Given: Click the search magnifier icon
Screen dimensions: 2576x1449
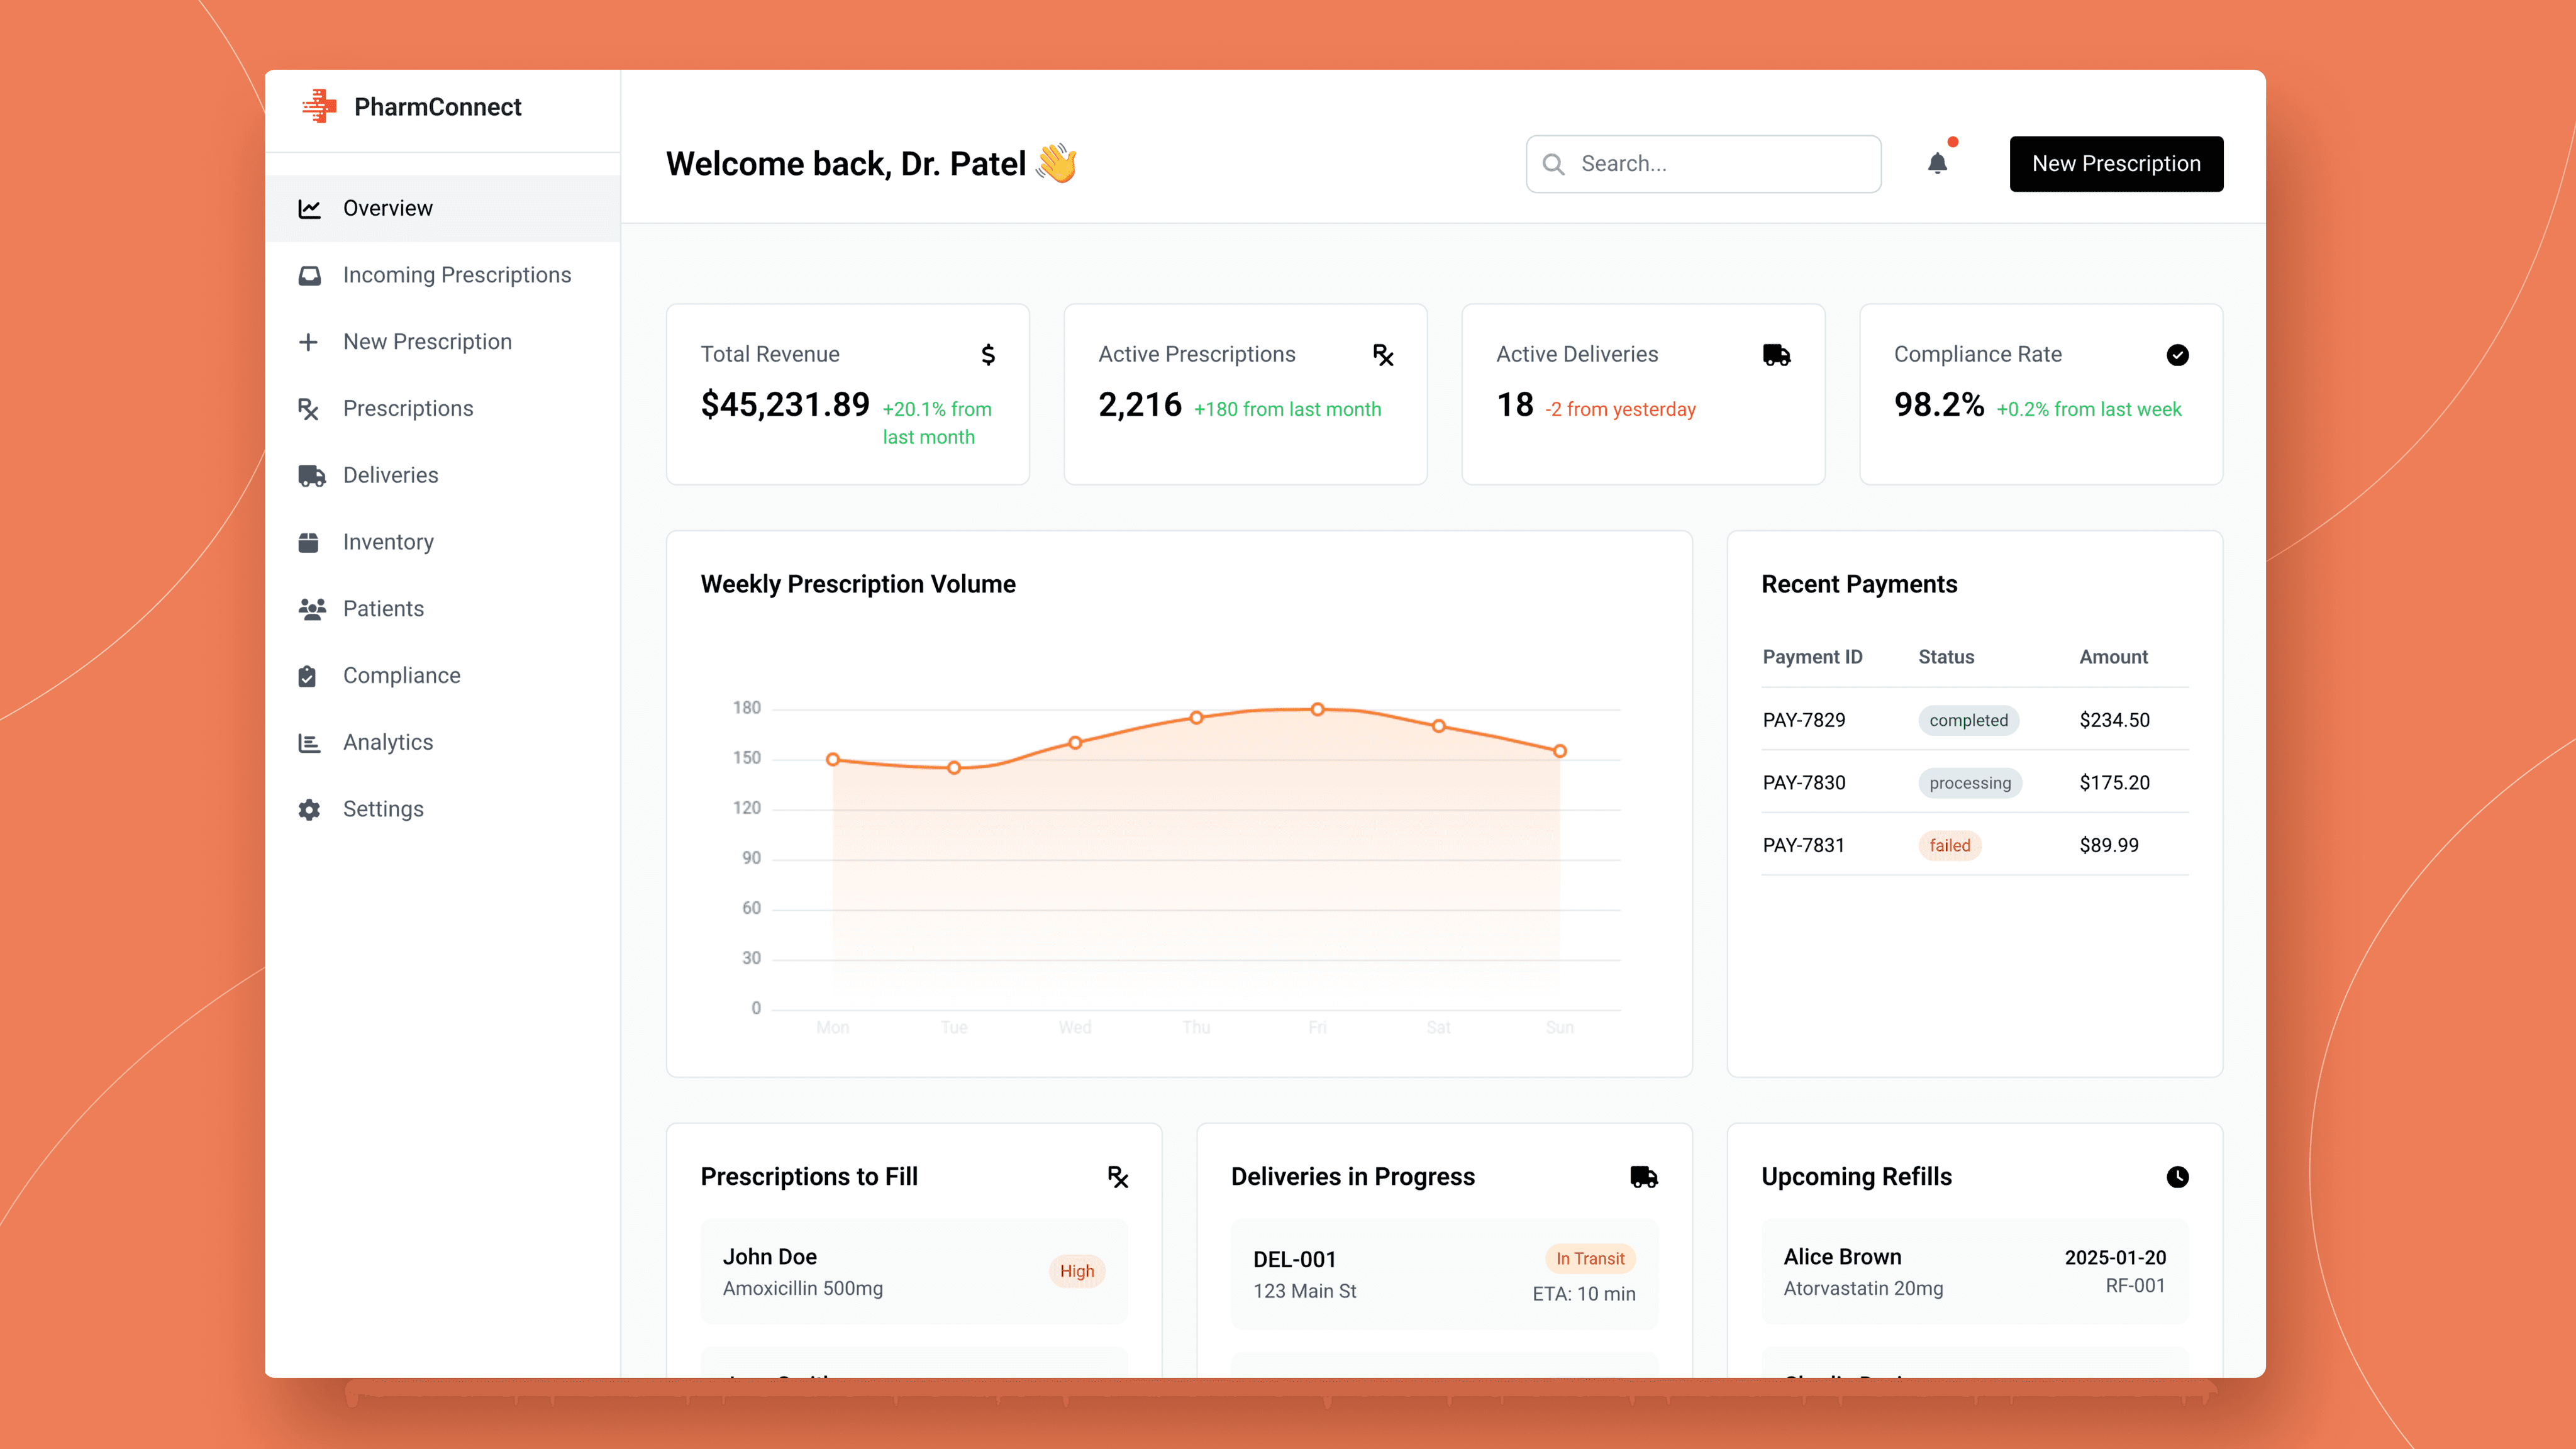Looking at the screenshot, I should [1553, 164].
